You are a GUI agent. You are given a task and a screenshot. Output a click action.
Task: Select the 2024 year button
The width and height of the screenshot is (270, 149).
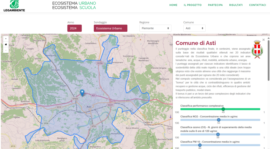tap(74, 28)
